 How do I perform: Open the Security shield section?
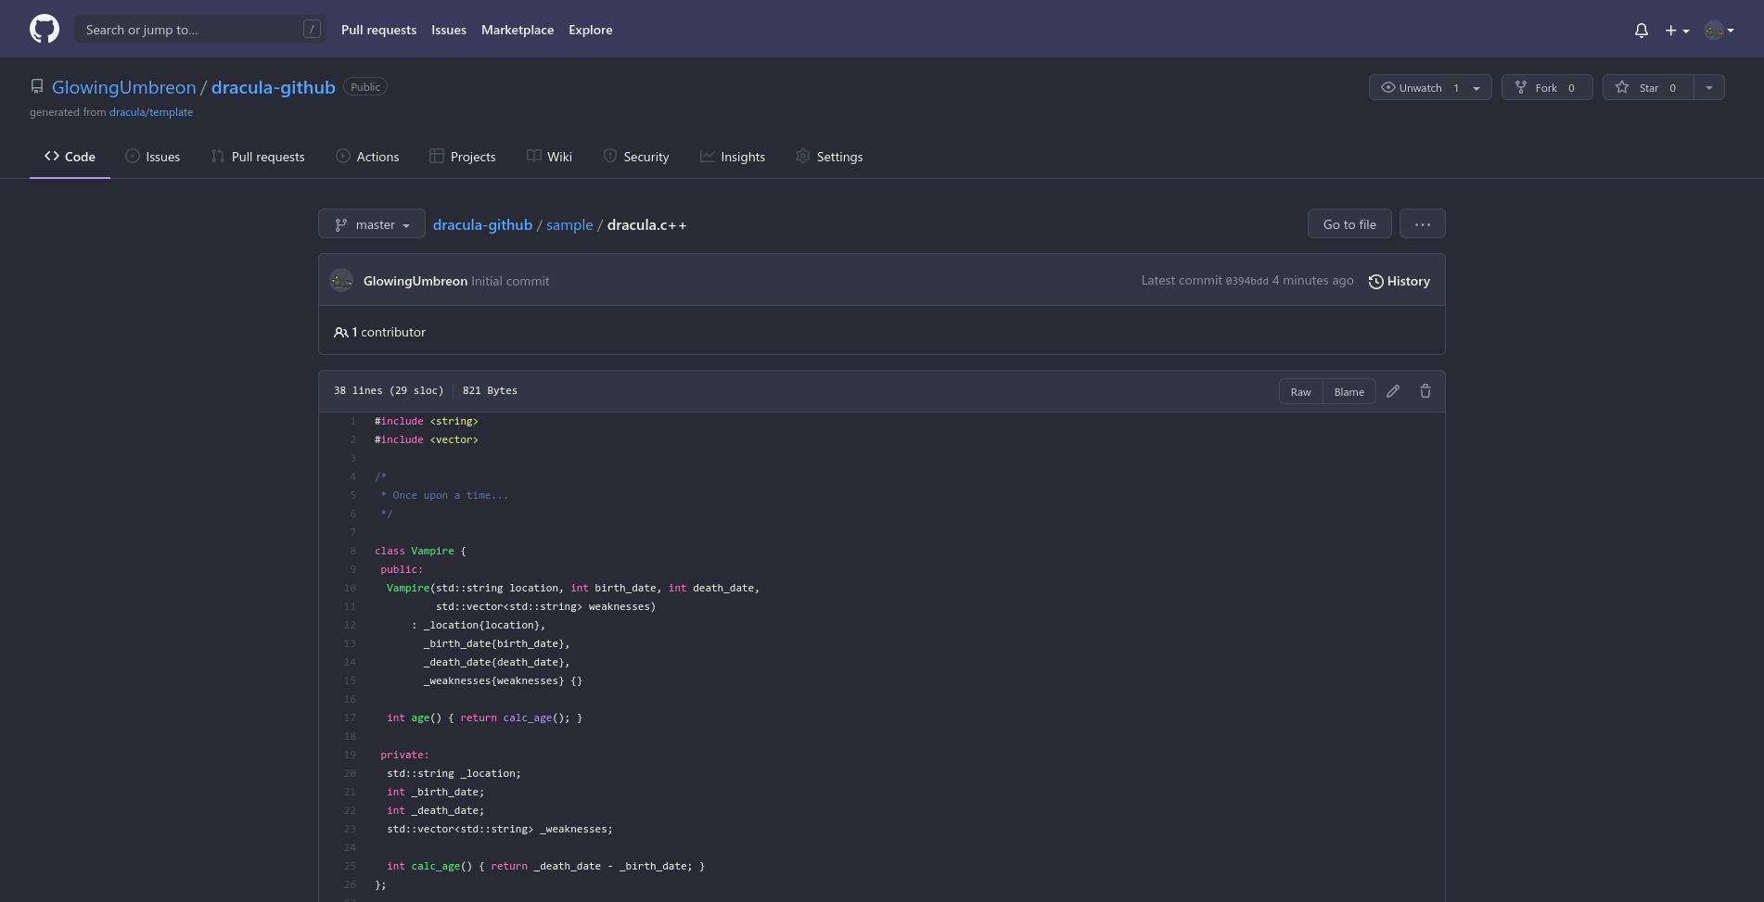[x=636, y=156]
